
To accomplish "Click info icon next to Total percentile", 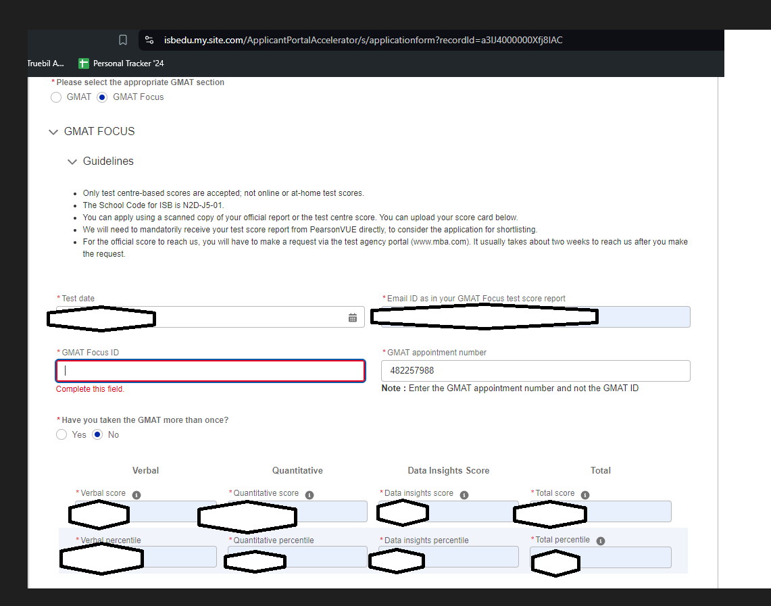I will click(601, 540).
